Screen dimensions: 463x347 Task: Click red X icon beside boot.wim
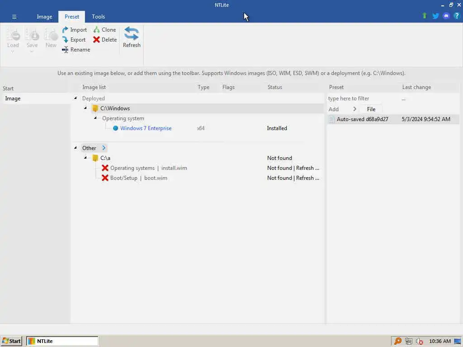(x=105, y=178)
